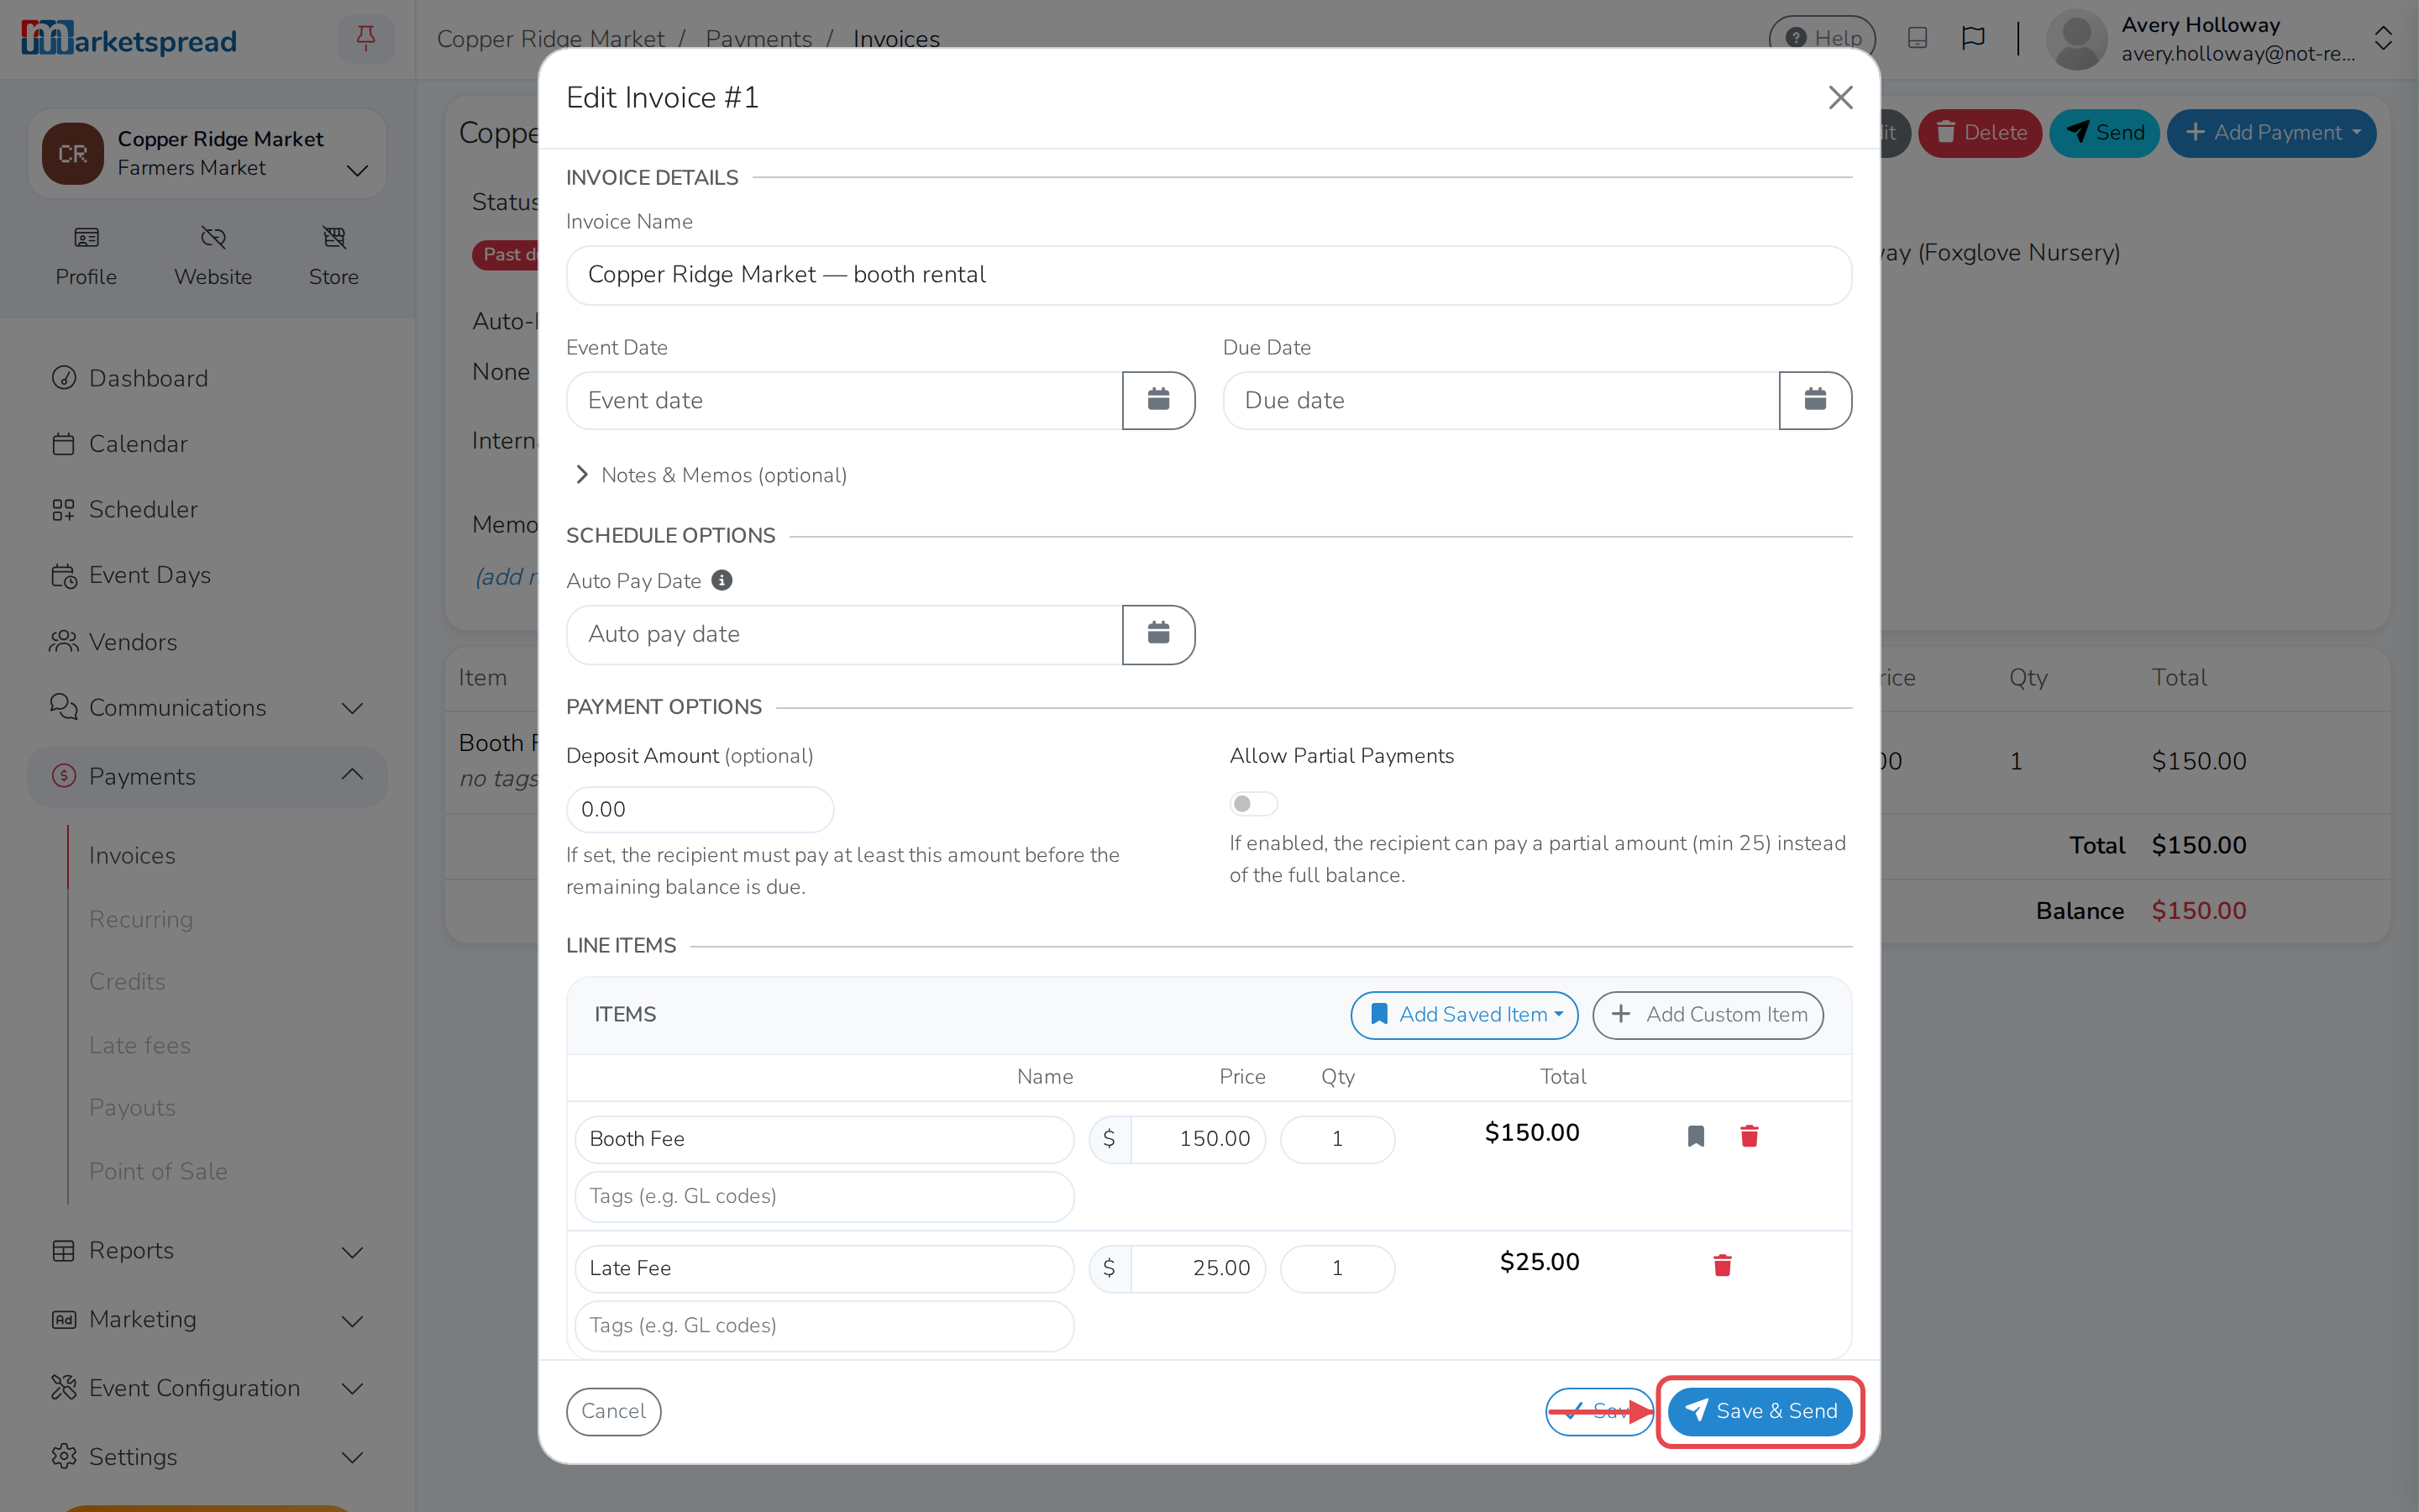Click Booth Fee price field
The image size is (2419, 1512).
[x=1197, y=1138]
